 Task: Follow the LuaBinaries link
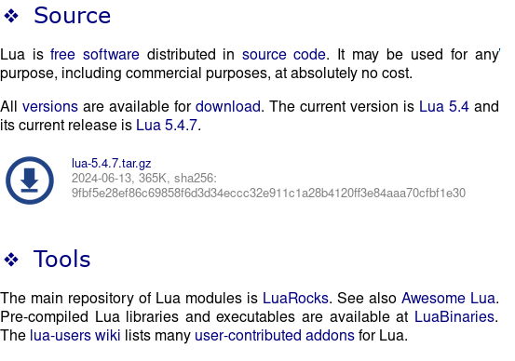(x=454, y=316)
